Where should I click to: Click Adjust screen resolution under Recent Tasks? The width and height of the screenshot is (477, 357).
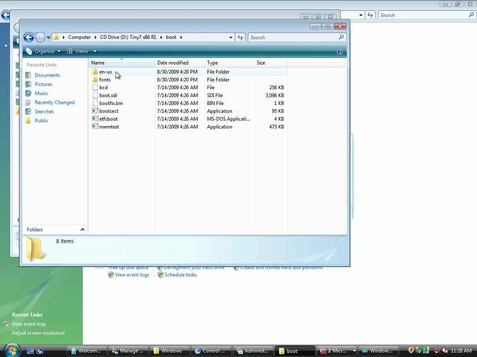(39, 333)
